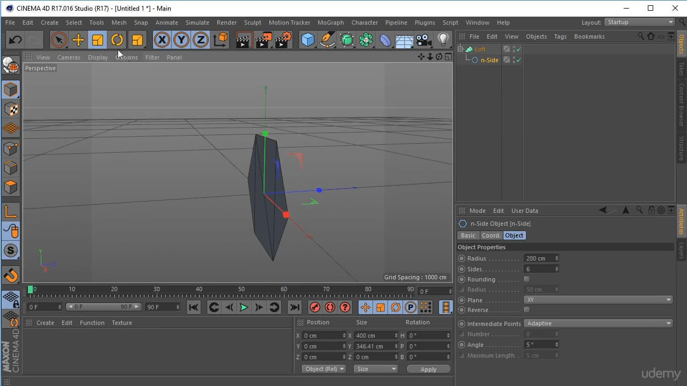Enable the Rounding checkbox
The width and height of the screenshot is (687, 386).
click(x=527, y=279)
